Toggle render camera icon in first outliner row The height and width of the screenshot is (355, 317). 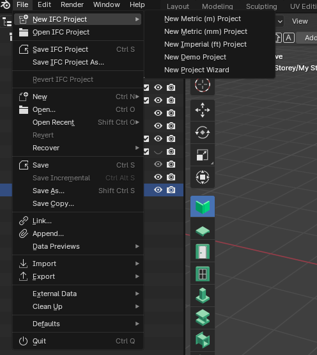[171, 88]
